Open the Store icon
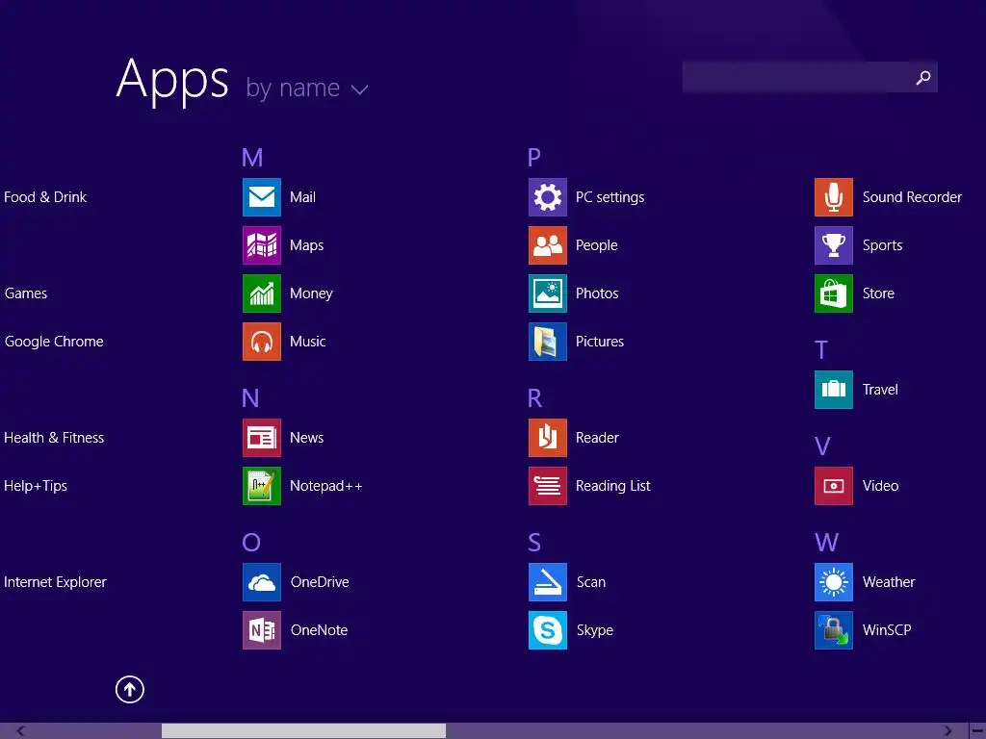986x739 pixels. pos(834,293)
